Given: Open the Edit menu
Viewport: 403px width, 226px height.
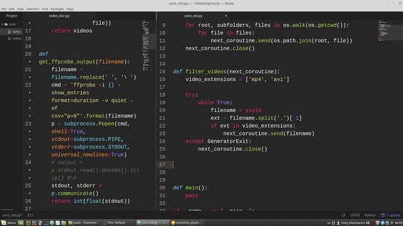Looking at the screenshot, I should click(x=11, y=9).
